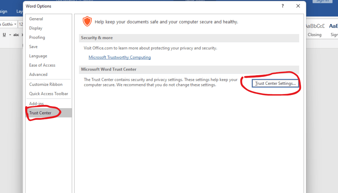Select the Trust Center category

(49, 113)
